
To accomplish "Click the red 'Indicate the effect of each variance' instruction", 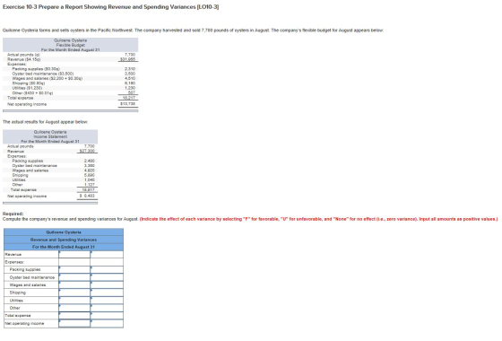I will click(x=319, y=219).
